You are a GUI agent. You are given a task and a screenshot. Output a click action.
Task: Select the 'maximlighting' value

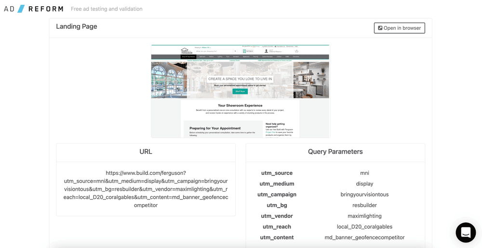(364, 216)
